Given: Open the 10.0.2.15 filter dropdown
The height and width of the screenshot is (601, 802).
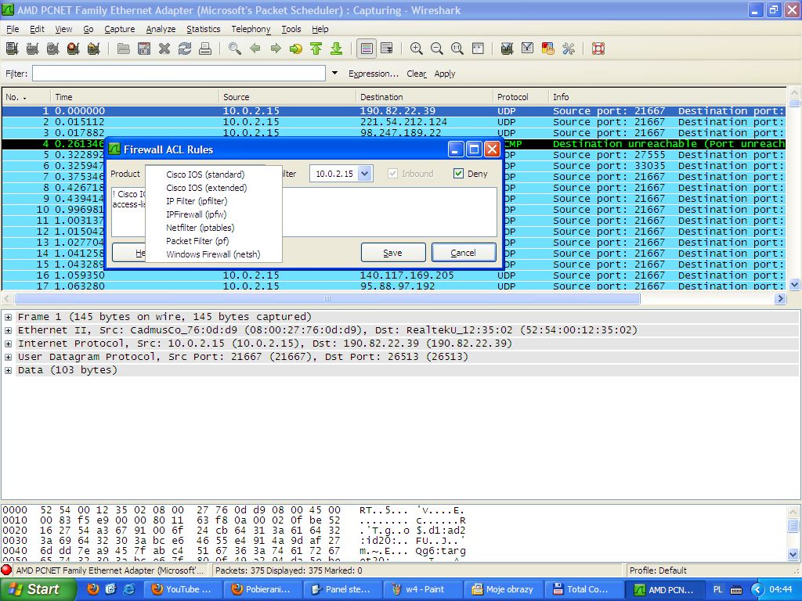Looking at the screenshot, I should [x=364, y=174].
